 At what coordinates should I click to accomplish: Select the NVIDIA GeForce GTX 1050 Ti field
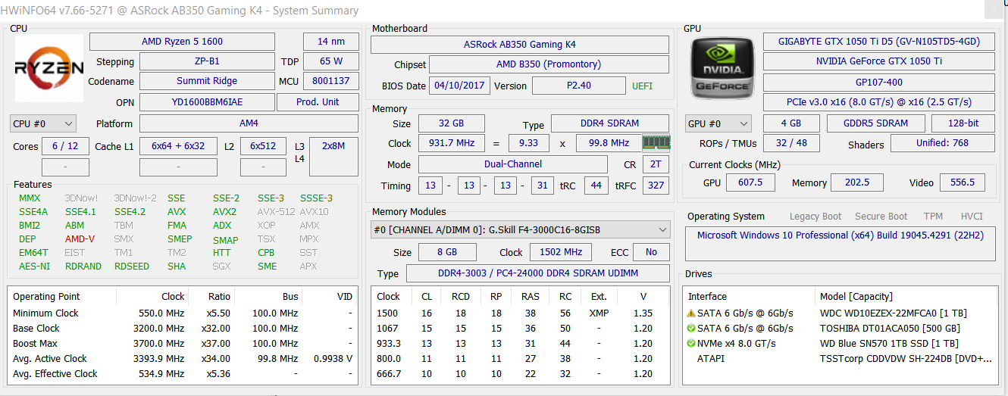click(878, 61)
